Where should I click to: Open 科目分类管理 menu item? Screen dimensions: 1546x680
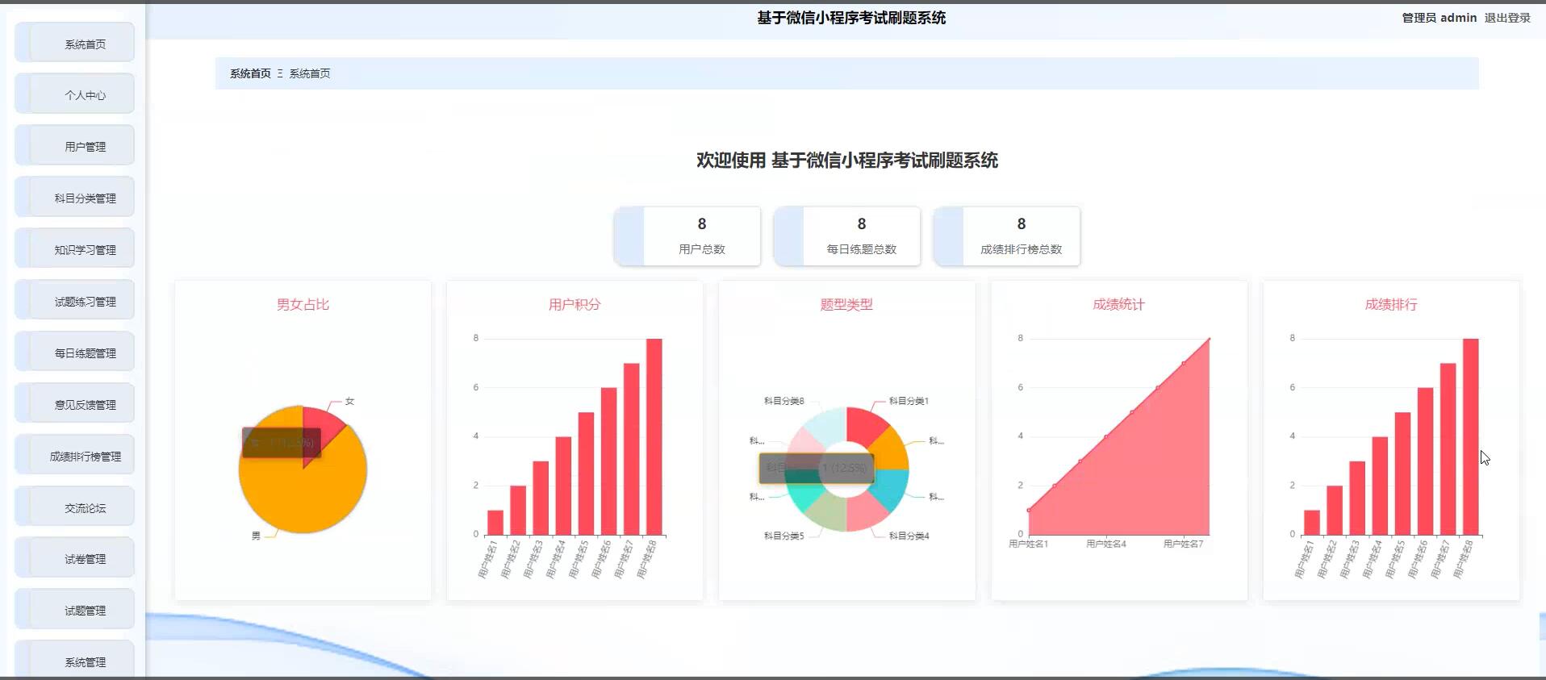pyautogui.click(x=75, y=198)
